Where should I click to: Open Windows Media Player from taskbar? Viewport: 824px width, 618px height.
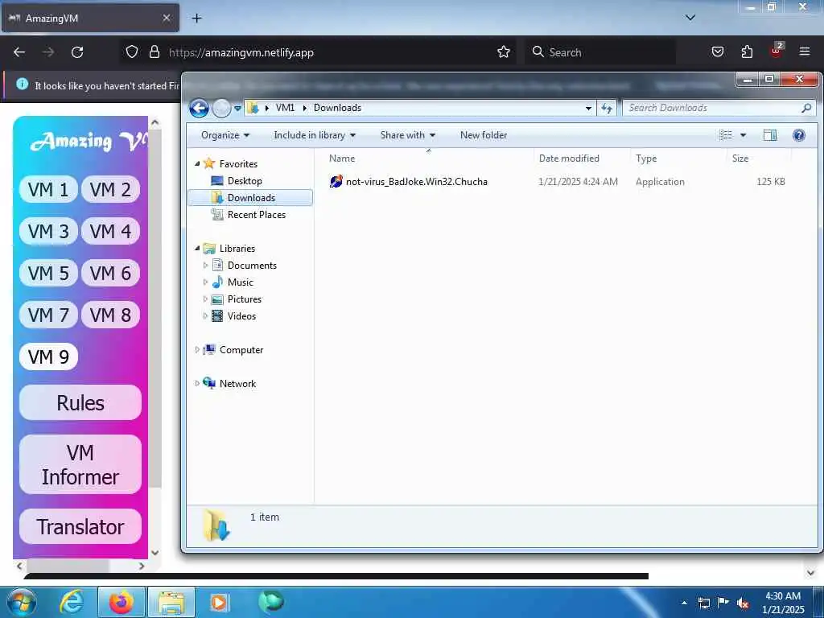219,602
